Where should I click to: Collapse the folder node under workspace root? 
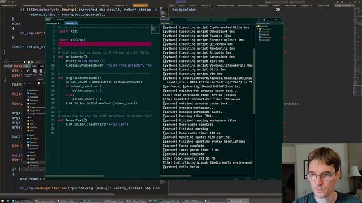[x=257, y=29]
